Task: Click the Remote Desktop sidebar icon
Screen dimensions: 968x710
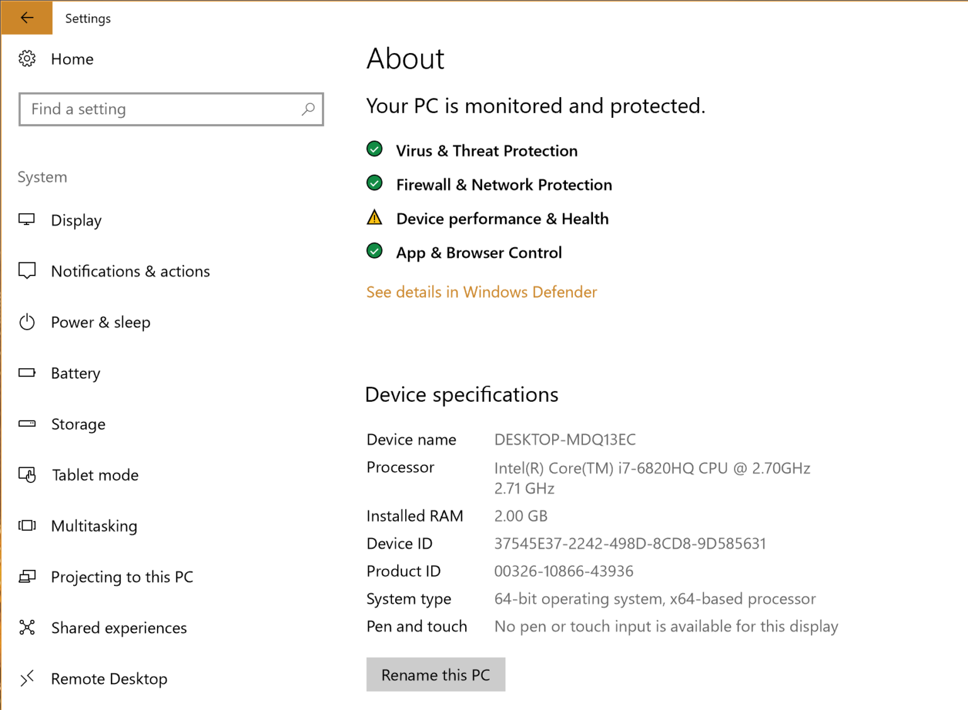Action: tap(27, 678)
